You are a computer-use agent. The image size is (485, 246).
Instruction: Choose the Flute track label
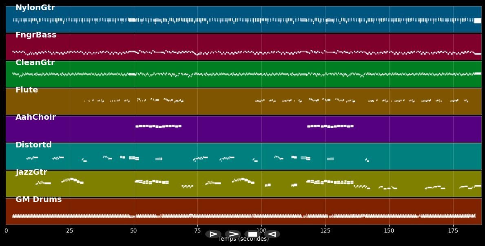pos(27,90)
